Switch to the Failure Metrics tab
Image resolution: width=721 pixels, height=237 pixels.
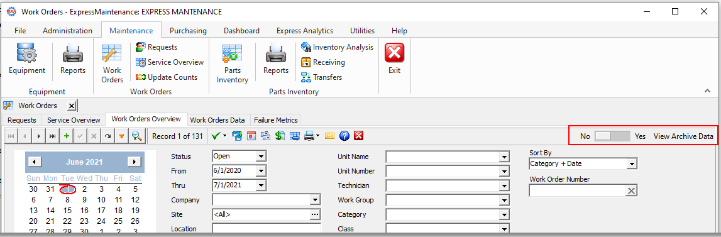click(x=276, y=120)
